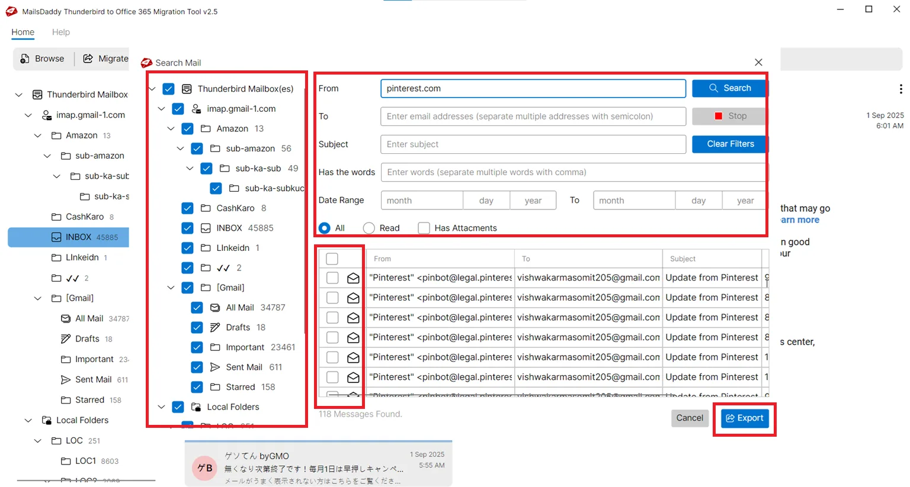Select the Read radio button
Image resolution: width=910 pixels, height=487 pixels.
point(369,228)
